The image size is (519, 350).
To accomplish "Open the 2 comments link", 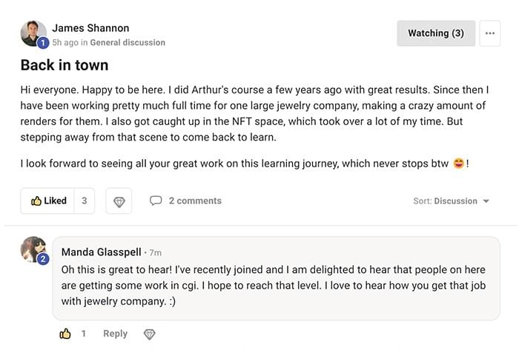I will point(195,201).
